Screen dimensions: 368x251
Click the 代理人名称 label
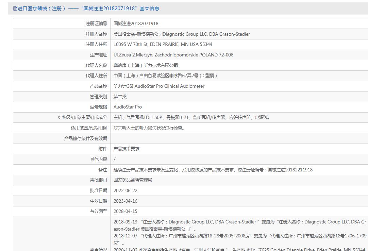pos(96,65)
